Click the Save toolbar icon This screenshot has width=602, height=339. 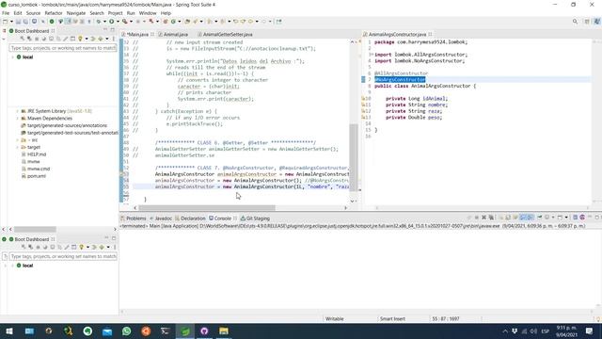pyautogui.click(x=18, y=22)
